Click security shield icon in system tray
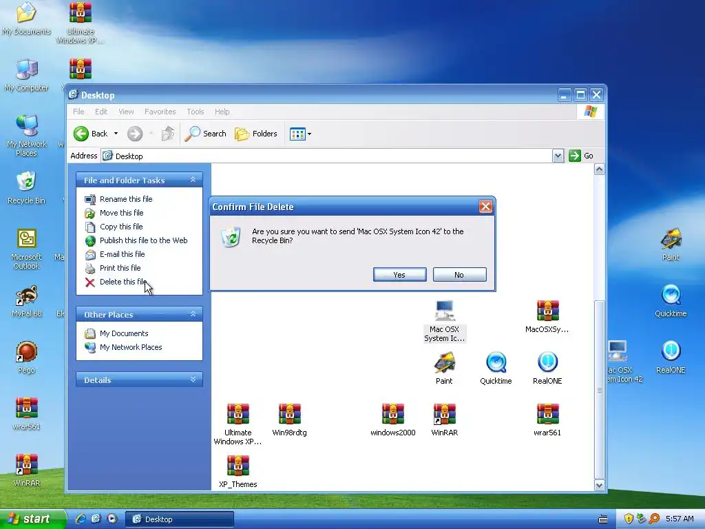 pyautogui.click(x=629, y=519)
